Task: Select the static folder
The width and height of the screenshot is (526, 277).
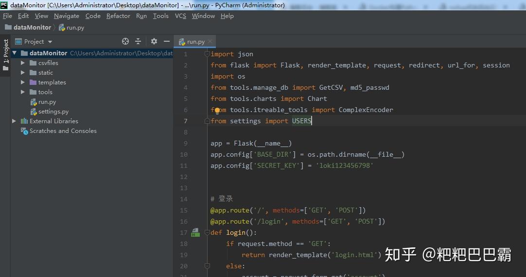Action: click(x=46, y=73)
